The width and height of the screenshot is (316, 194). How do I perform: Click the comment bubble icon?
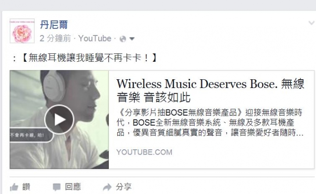[57, 187]
